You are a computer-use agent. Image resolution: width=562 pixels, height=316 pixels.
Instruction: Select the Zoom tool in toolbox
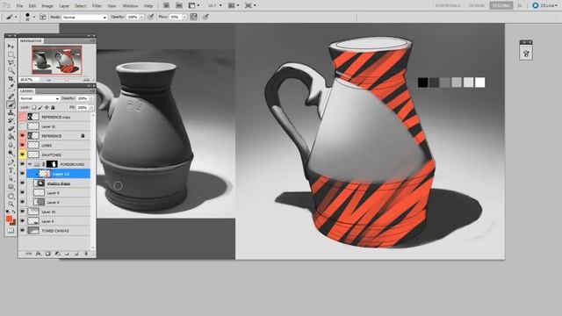(11, 204)
